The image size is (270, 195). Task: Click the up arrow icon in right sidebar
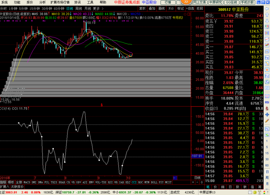click(x=267, y=15)
